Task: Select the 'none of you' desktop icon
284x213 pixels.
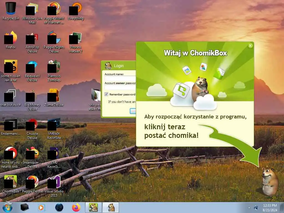Action: 11,157
